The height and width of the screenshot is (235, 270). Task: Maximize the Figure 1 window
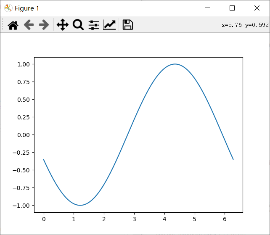(x=232, y=8)
